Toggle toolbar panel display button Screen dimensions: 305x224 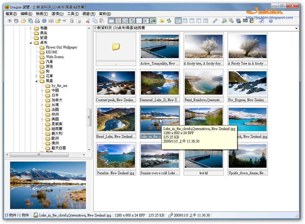tap(111, 21)
